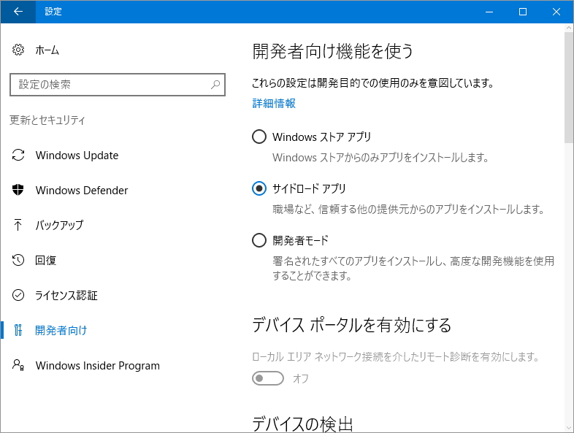Click the developer tools icon
The height and width of the screenshot is (433, 574).
18,330
